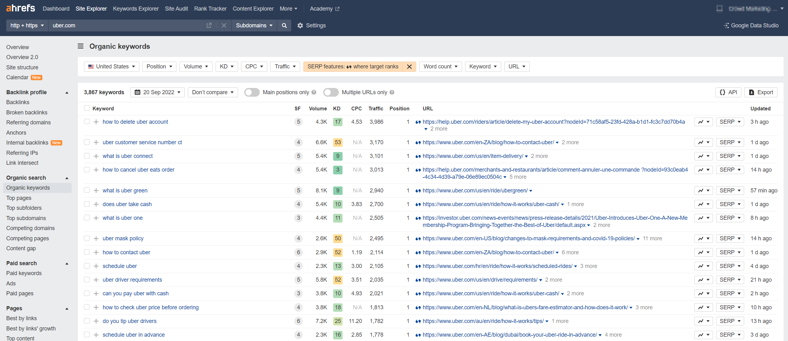This screenshot has width=788, height=341.
Task: Open the Subdomains dropdown
Action: (x=254, y=25)
